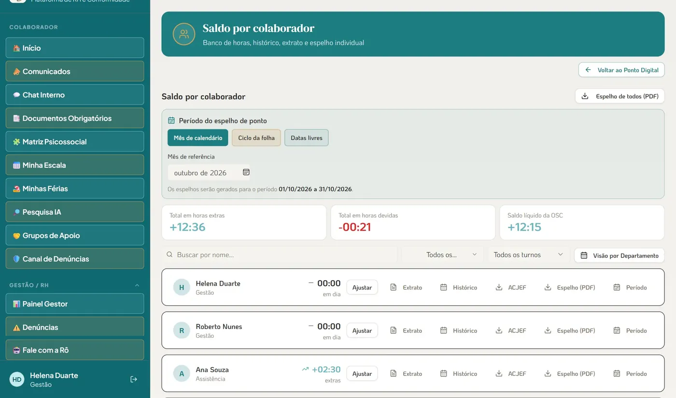676x398 pixels.
Task: Click Voltar ao Ponto Digital button
Action: coord(621,70)
